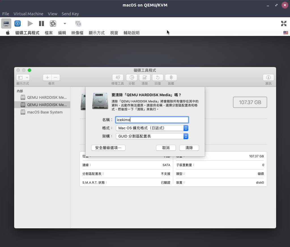This screenshot has height=247, width=290.
Task: Click the 名稱 name input field
Action: pyautogui.click(x=152, y=120)
